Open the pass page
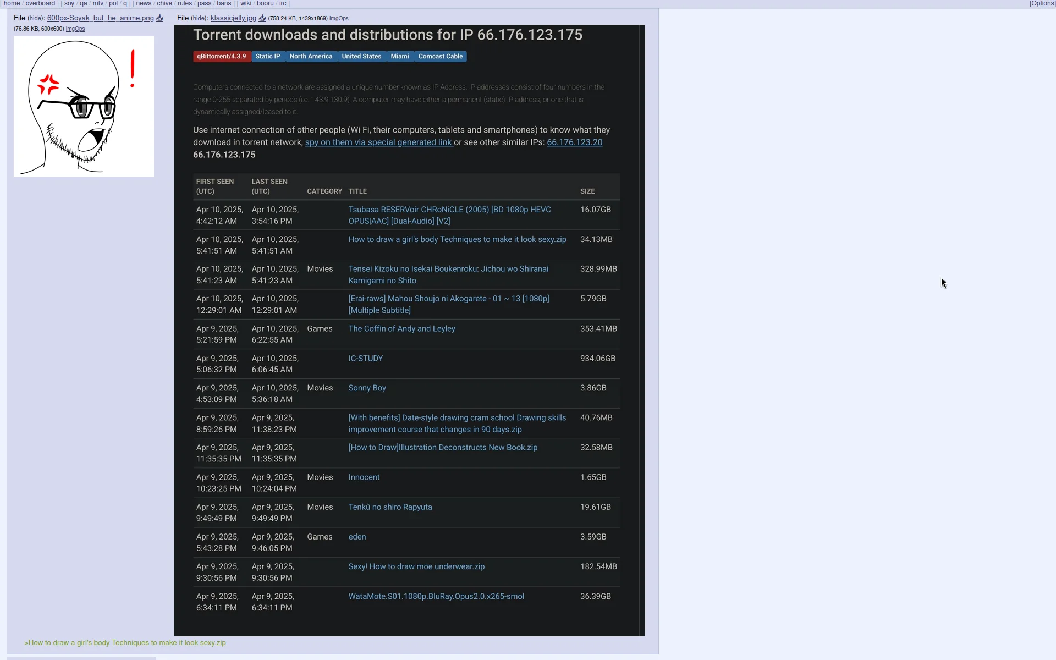This screenshot has height=660, width=1056. pyautogui.click(x=205, y=3)
